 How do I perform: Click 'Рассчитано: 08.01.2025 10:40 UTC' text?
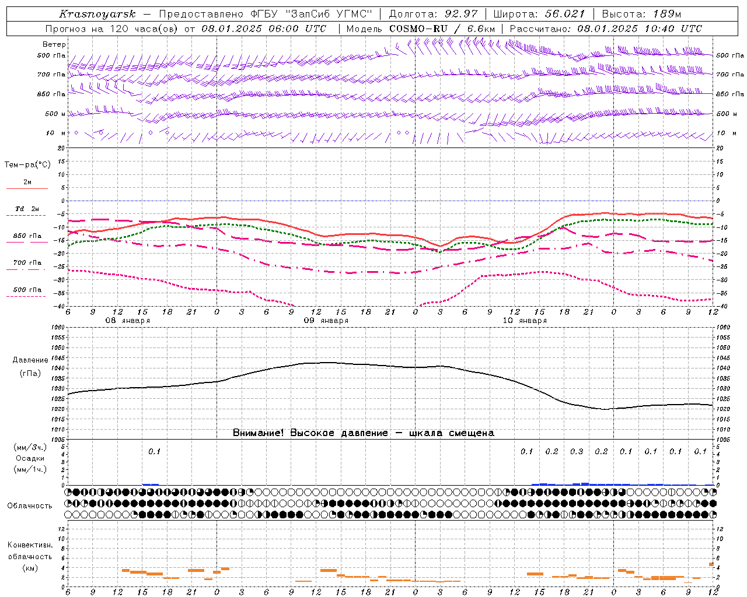click(606, 29)
